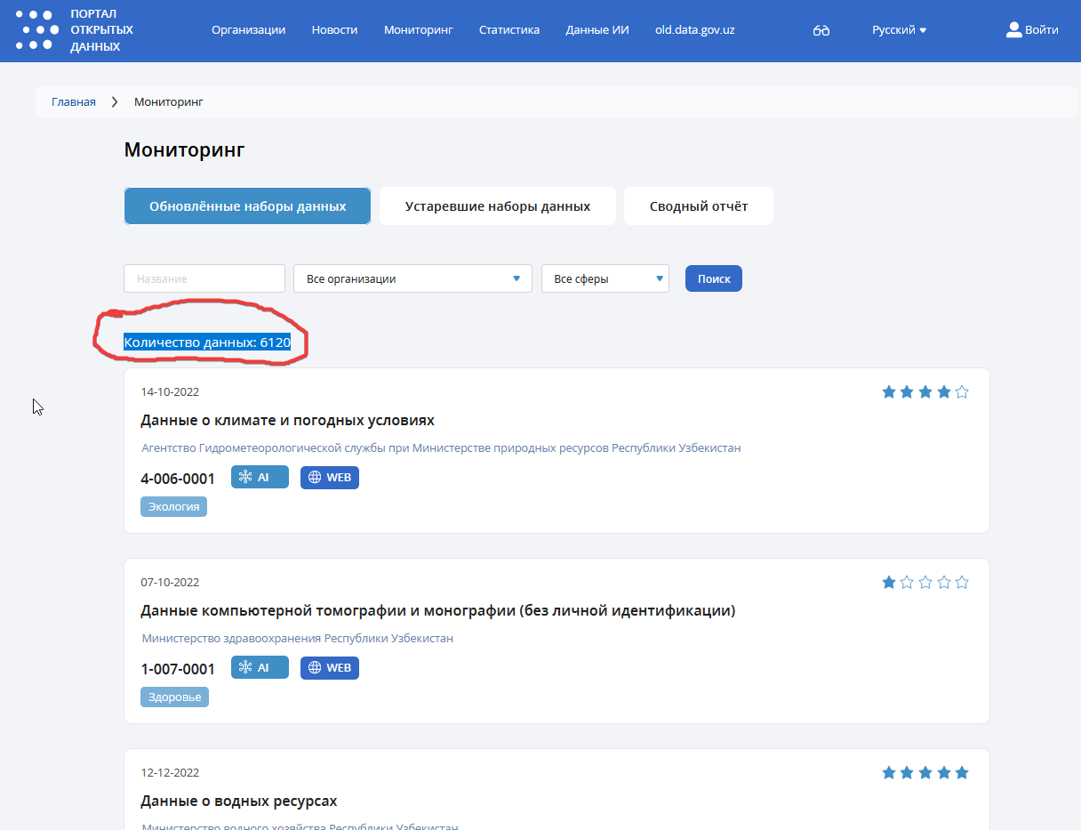Click the AI badge on dataset 4-006-0001

click(260, 478)
